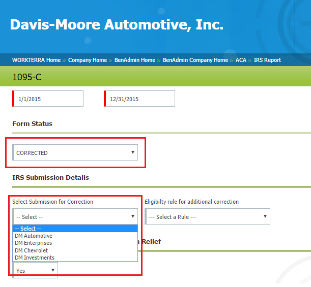The height and width of the screenshot is (287, 311).
Task: Go to Company Home in breadcrumb
Action: [88, 60]
